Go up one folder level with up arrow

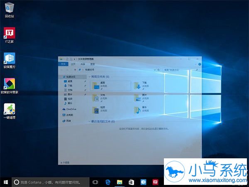[x=75, y=70]
